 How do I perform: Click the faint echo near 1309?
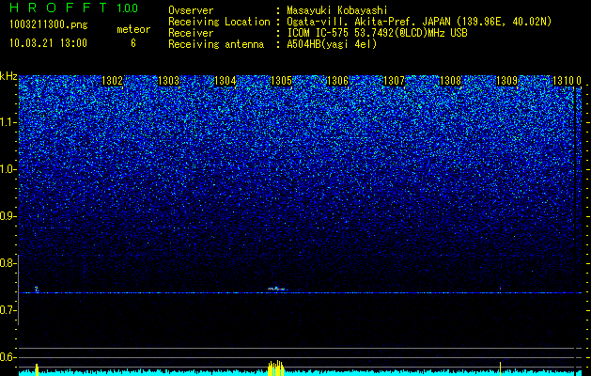coord(500,289)
